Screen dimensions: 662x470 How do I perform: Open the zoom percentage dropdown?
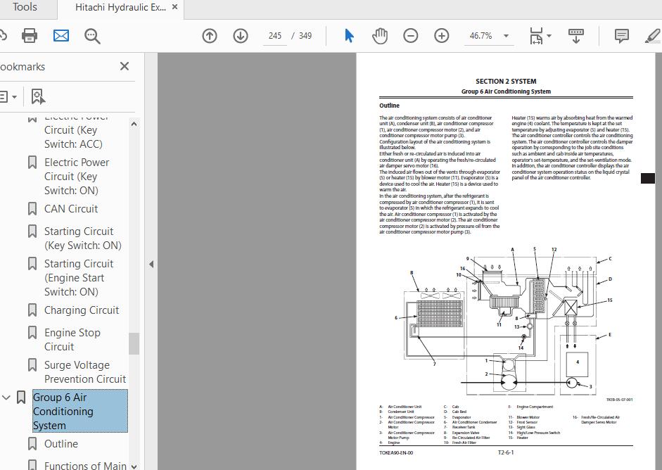pos(504,35)
